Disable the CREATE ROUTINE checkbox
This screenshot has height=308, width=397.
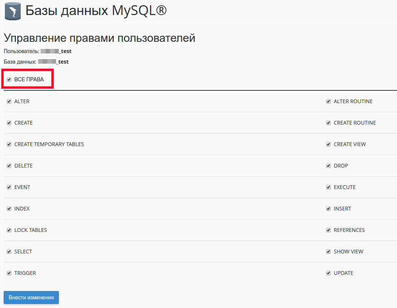[x=328, y=123]
